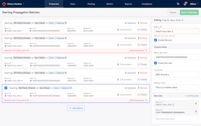Click Duplicate icon for batch Feb21-Sou-Die-1
This screenshot has height=126, width=201.
click(126, 23)
